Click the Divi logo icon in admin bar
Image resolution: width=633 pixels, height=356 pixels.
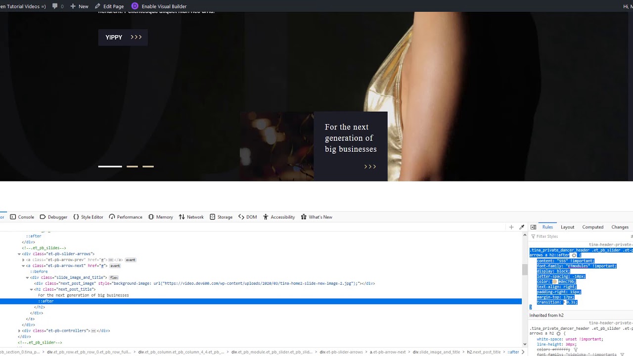(x=135, y=6)
